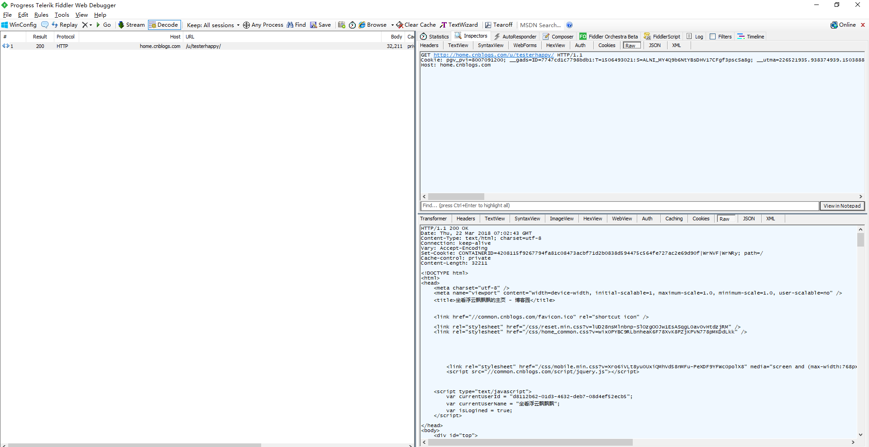The height and width of the screenshot is (447, 869).
Task: Click the timer stopwatch icon
Action: pos(352,25)
